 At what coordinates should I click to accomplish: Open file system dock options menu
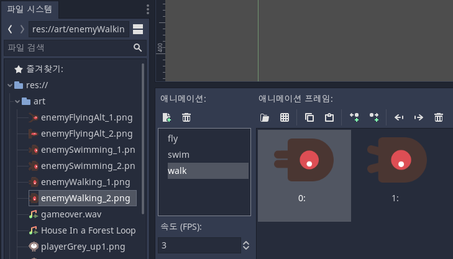148,9
